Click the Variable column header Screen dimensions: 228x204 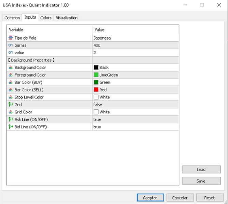pos(49,30)
